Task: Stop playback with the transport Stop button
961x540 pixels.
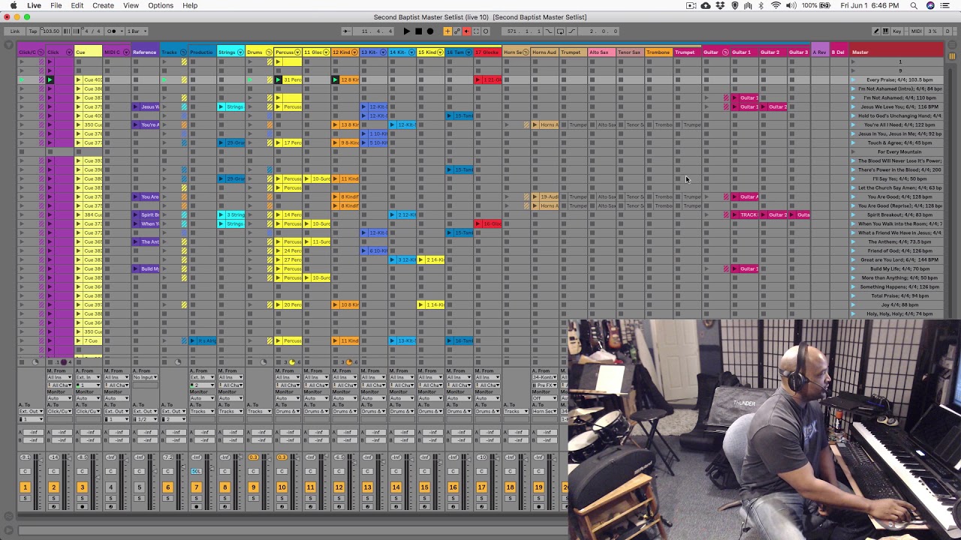Action: [x=418, y=31]
